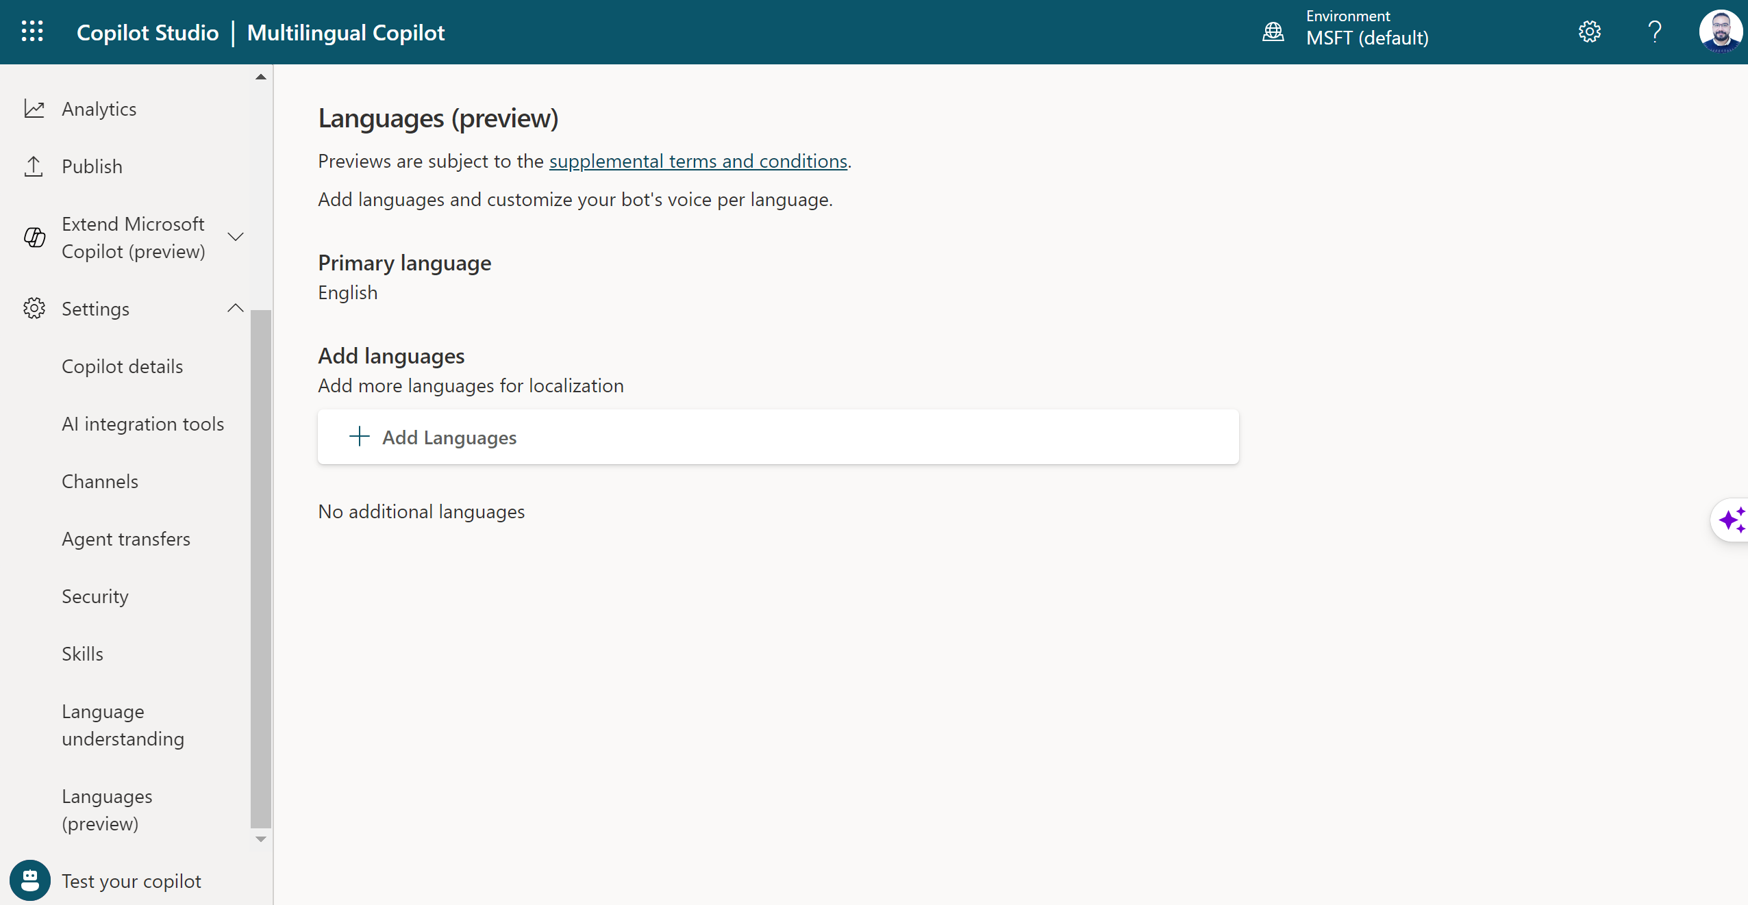Screen dimensions: 1748x905
Task: Click the environment globe icon
Action: coord(1273,31)
